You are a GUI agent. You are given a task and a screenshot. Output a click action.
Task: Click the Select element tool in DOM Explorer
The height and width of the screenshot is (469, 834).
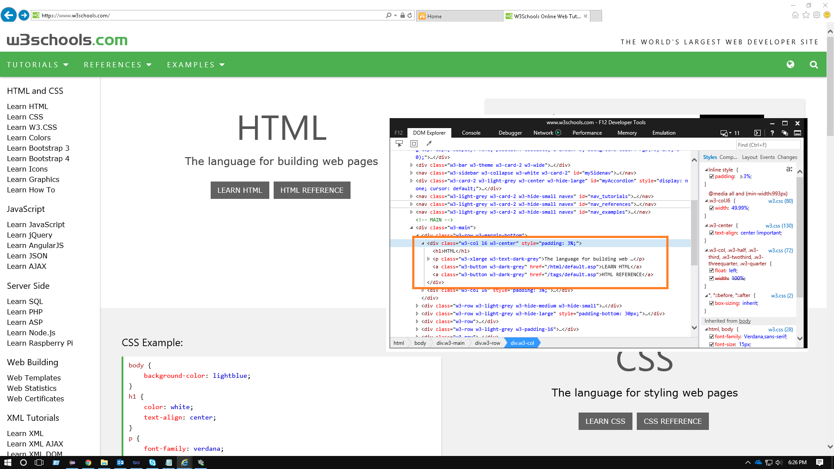coord(399,144)
